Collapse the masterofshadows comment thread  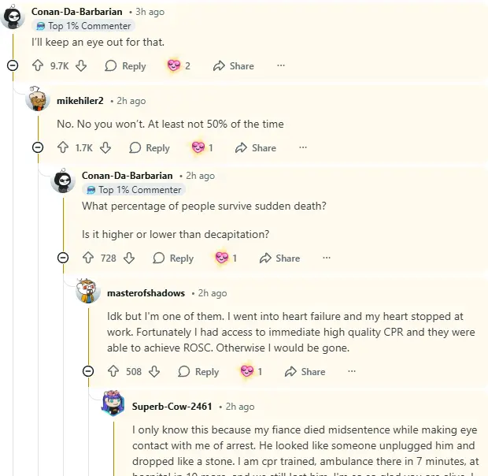(88, 372)
